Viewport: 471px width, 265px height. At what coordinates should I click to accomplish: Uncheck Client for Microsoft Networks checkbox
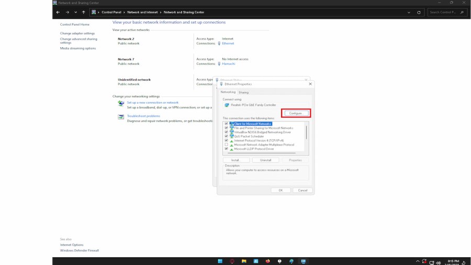coord(226,124)
